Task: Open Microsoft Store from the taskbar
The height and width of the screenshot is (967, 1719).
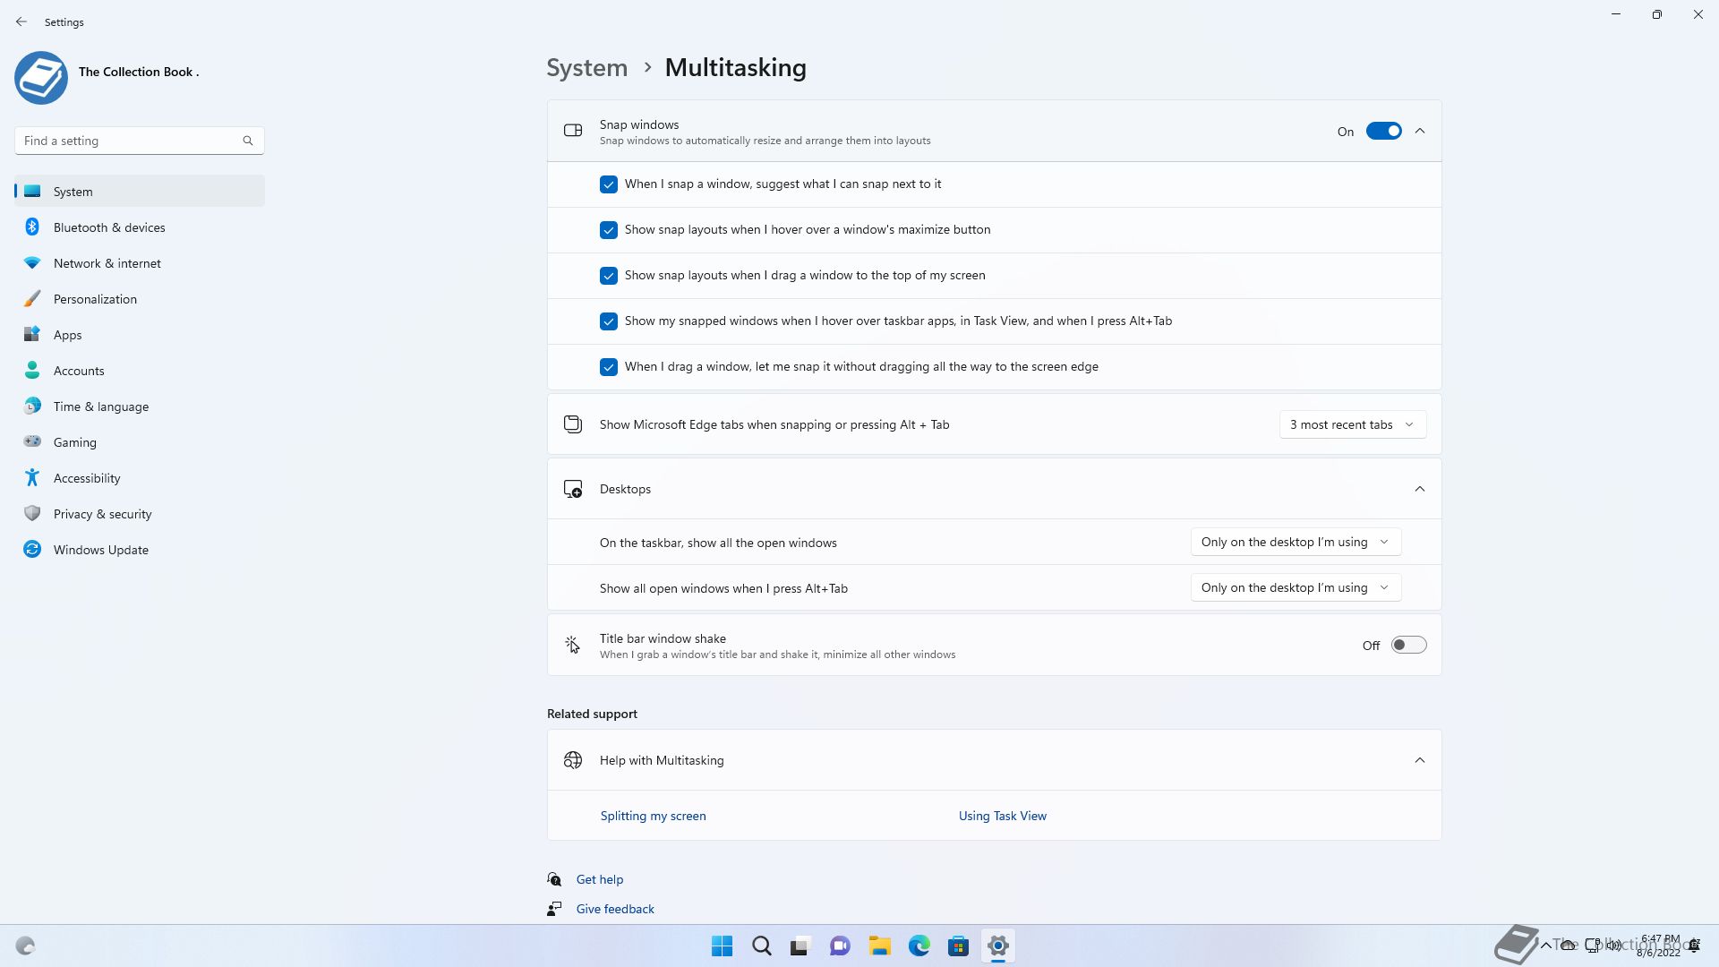Action: coord(958,946)
